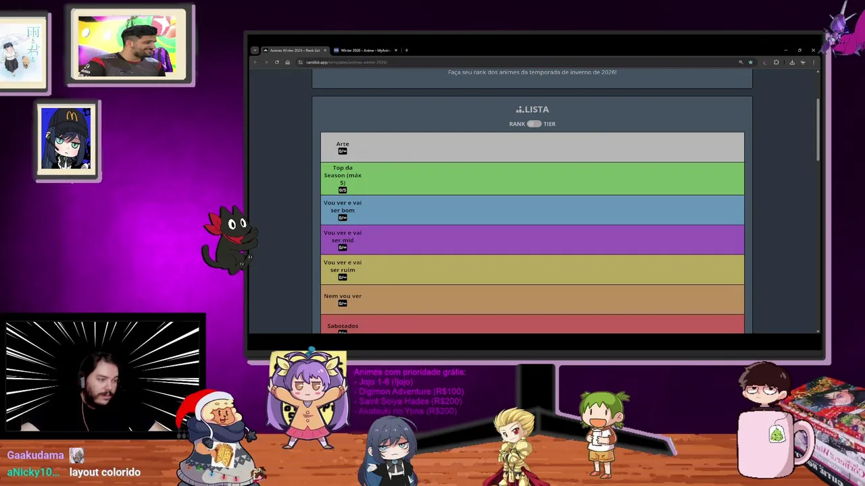The image size is (865, 486).
Task: Click the 'Faça seu rank' description text
Action: 533,72
